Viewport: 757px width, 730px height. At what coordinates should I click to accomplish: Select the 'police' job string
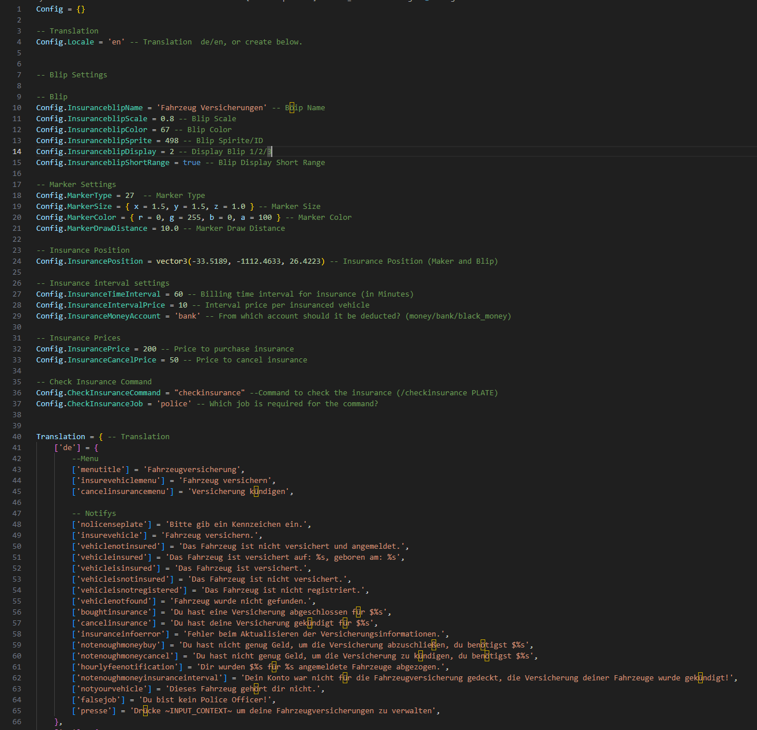pyautogui.click(x=174, y=404)
